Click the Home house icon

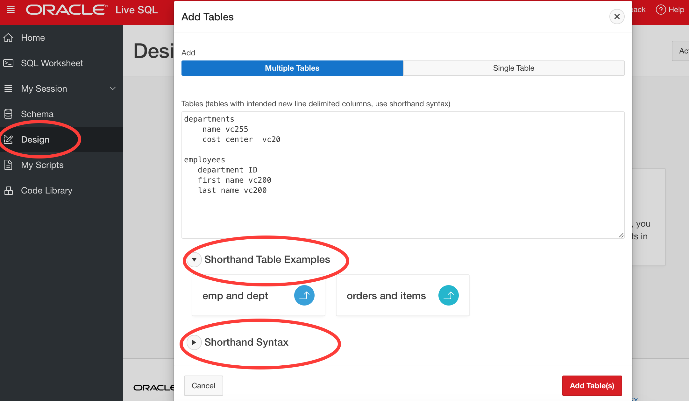click(8, 38)
